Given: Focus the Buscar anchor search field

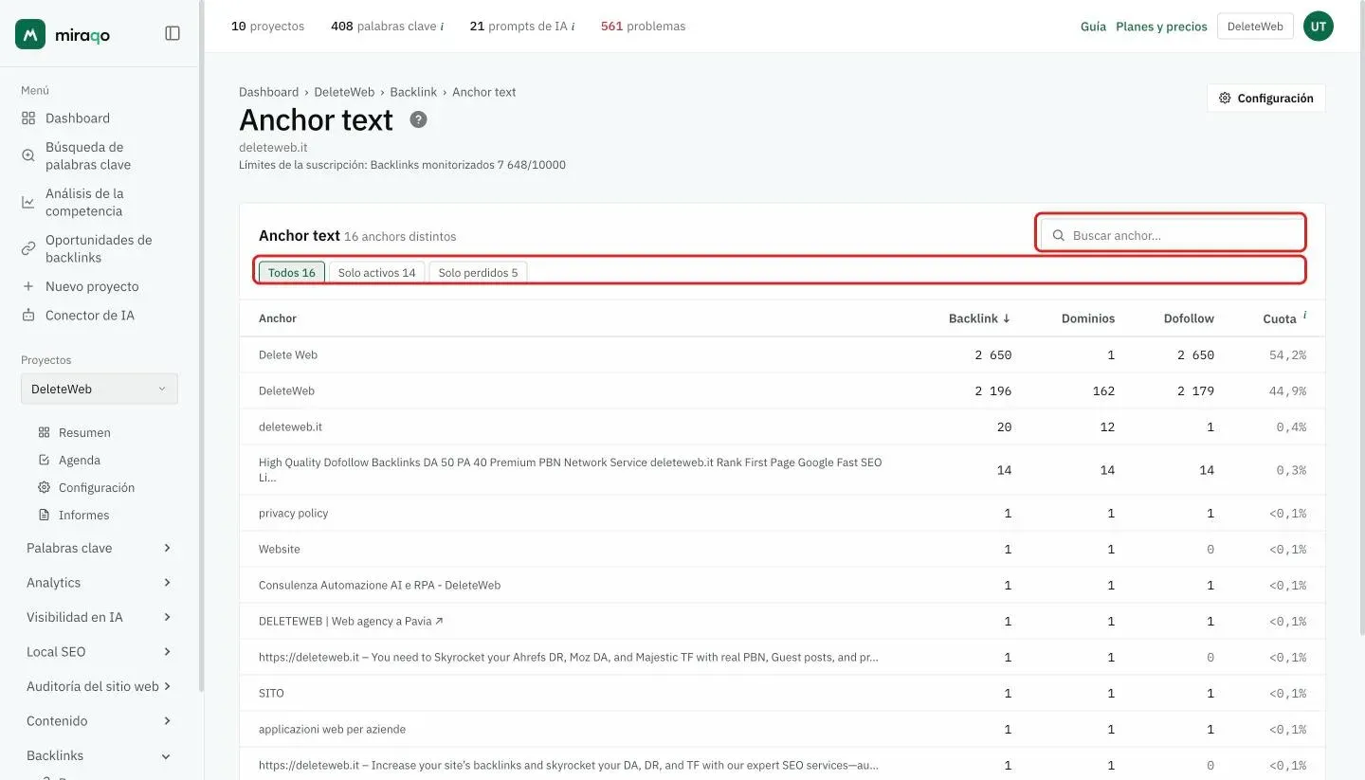Looking at the screenshot, I should click(1172, 235).
